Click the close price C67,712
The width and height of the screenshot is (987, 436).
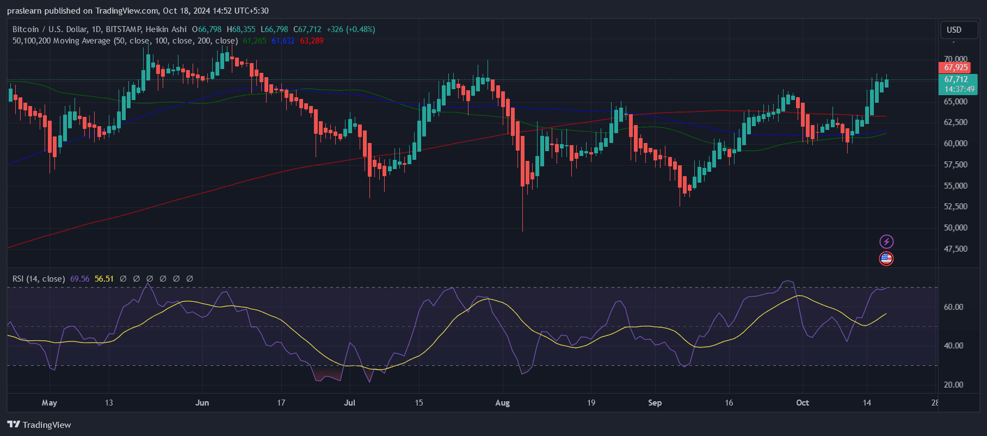pyautogui.click(x=307, y=29)
